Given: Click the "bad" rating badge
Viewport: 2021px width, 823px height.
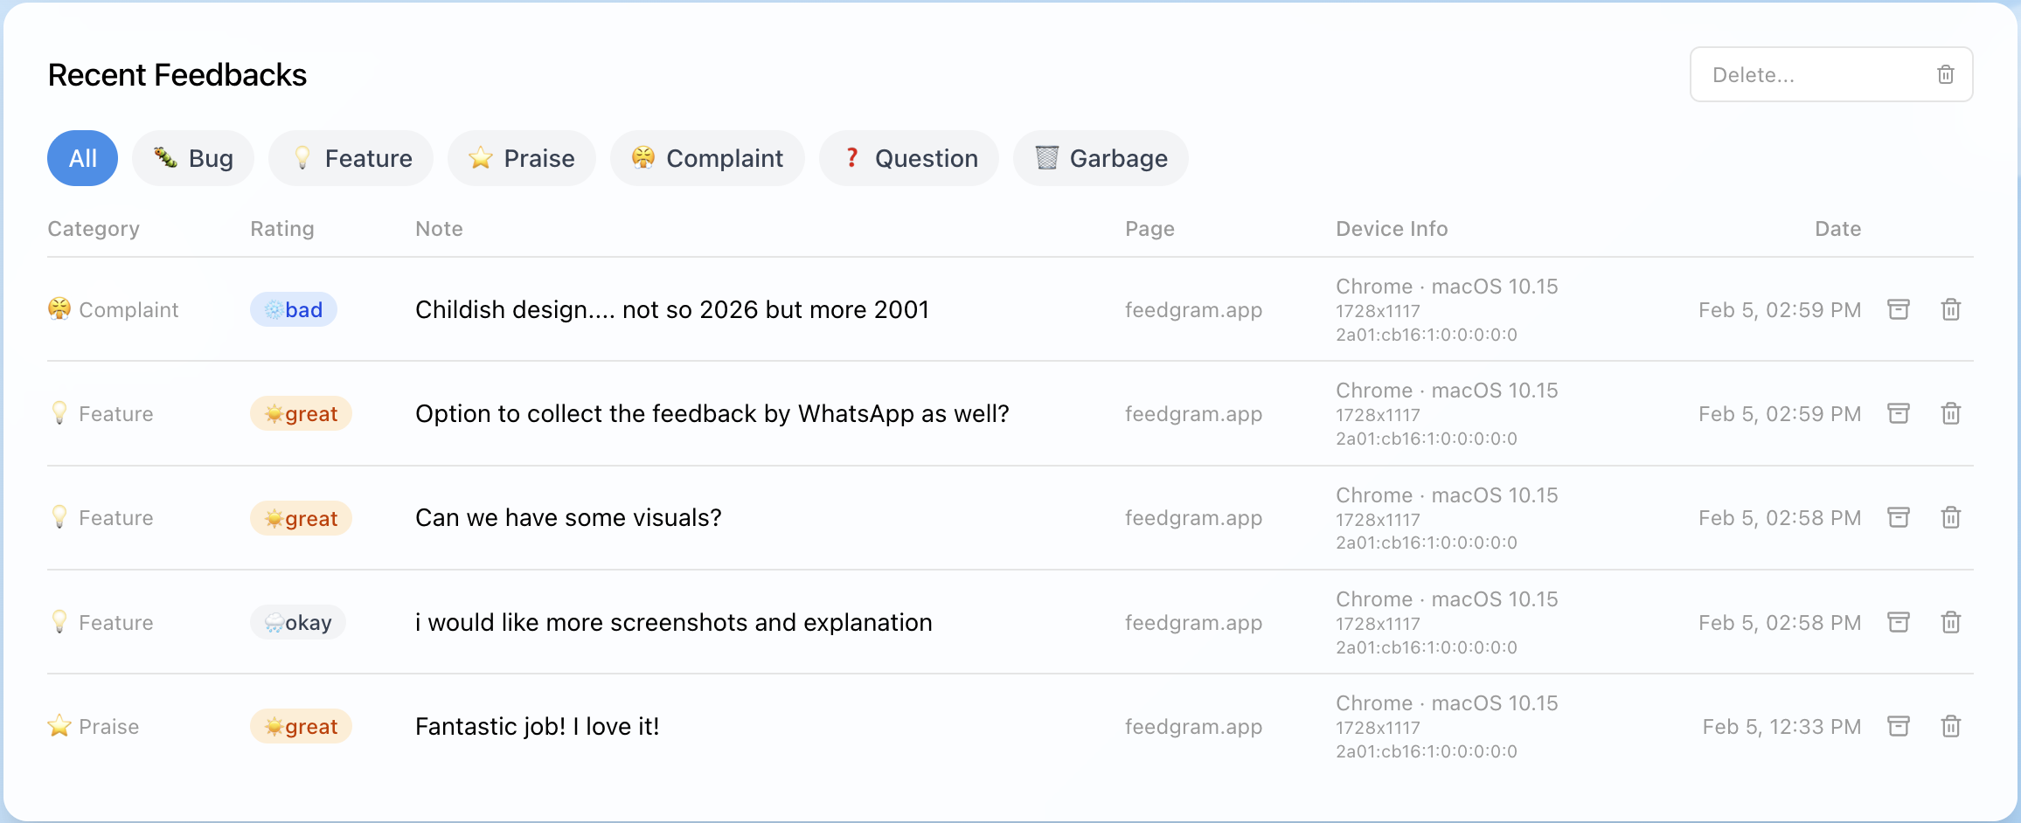Looking at the screenshot, I should pyautogui.click(x=294, y=309).
